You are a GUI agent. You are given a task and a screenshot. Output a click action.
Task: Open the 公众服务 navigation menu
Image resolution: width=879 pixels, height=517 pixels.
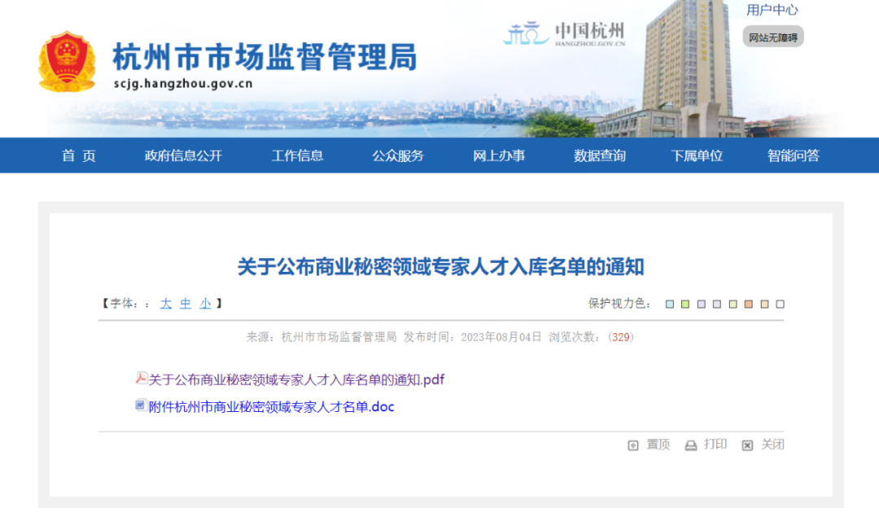(x=398, y=156)
